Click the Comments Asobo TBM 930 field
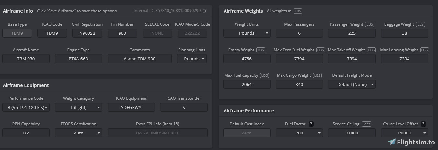 [x=140, y=59]
